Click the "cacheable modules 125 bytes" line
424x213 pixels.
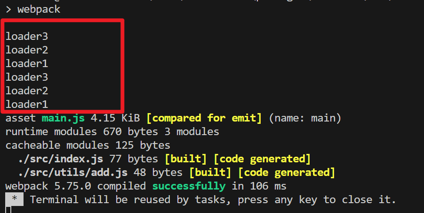pyautogui.click(x=88, y=145)
